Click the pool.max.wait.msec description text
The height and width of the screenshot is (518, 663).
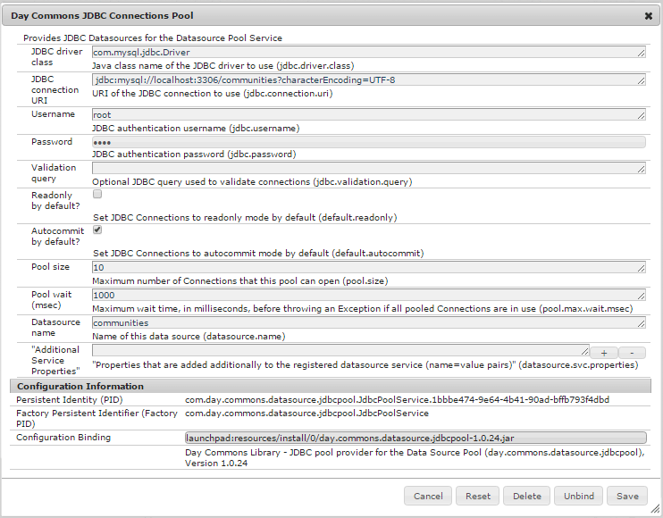point(363,309)
